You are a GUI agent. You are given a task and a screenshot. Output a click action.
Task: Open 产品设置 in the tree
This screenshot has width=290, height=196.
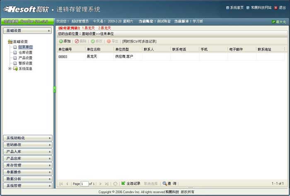(25, 58)
